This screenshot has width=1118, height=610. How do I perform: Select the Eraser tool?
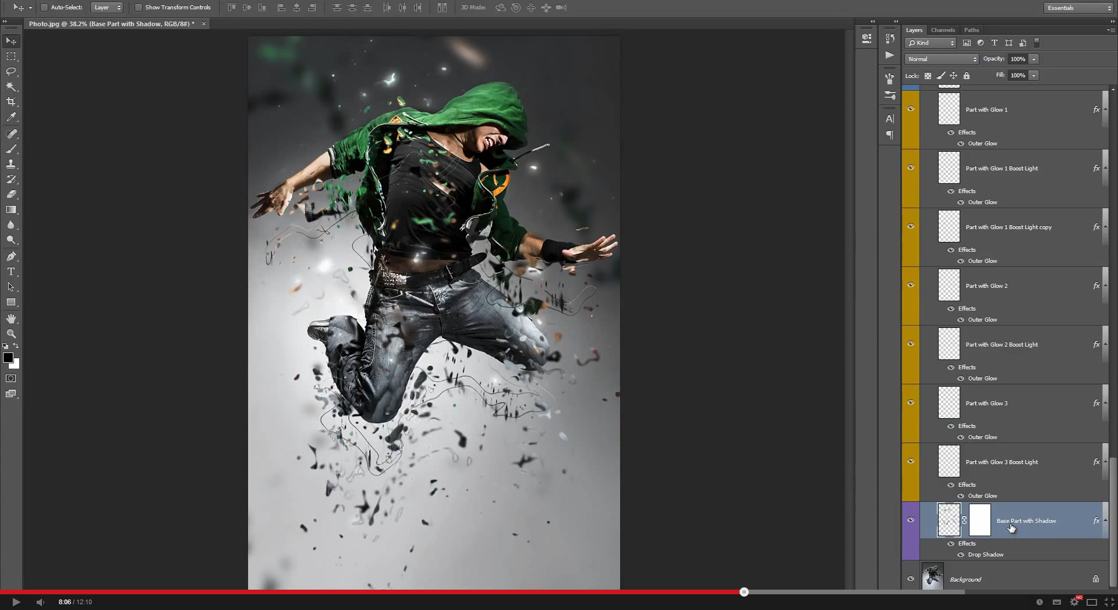point(11,194)
